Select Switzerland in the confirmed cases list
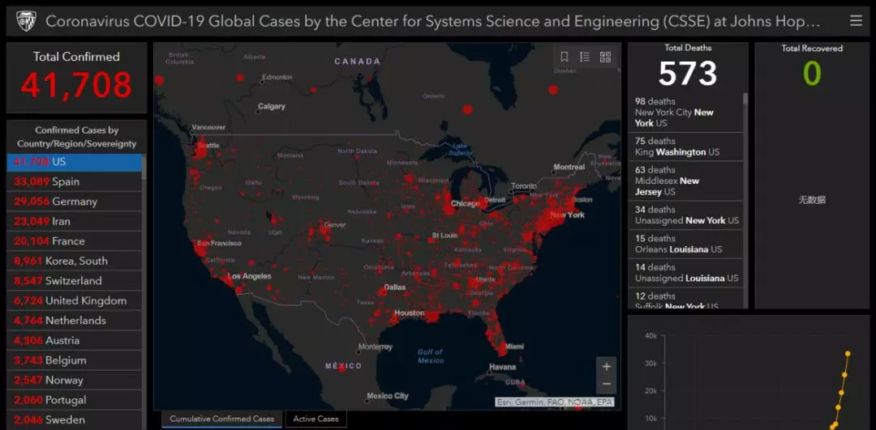This screenshot has width=876, height=430. tap(75, 280)
